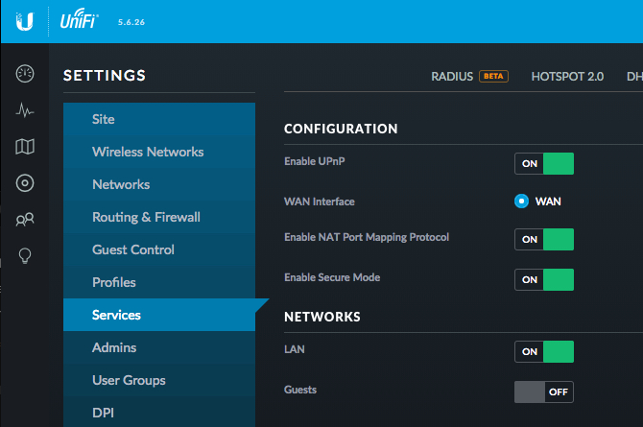
Task: Open the Insights lightbulb icon
Action: (x=25, y=256)
